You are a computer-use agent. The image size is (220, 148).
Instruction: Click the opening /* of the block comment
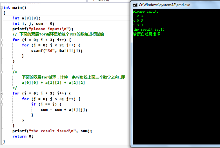point(15,72)
